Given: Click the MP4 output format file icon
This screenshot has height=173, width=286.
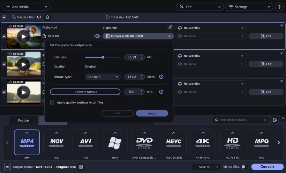Looking at the screenshot, I should pyautogui.click(x=7, y=167).
